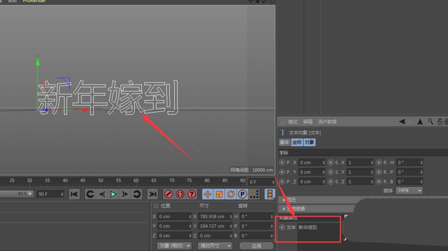Toggle the Rotation keying icon
This screenshot has height=251, width=448.
pos(231,194)
